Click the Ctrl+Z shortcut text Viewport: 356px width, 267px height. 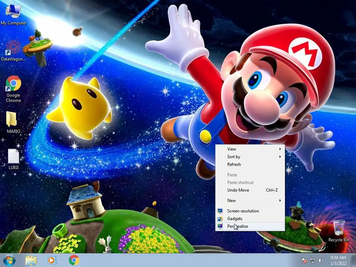272,190
